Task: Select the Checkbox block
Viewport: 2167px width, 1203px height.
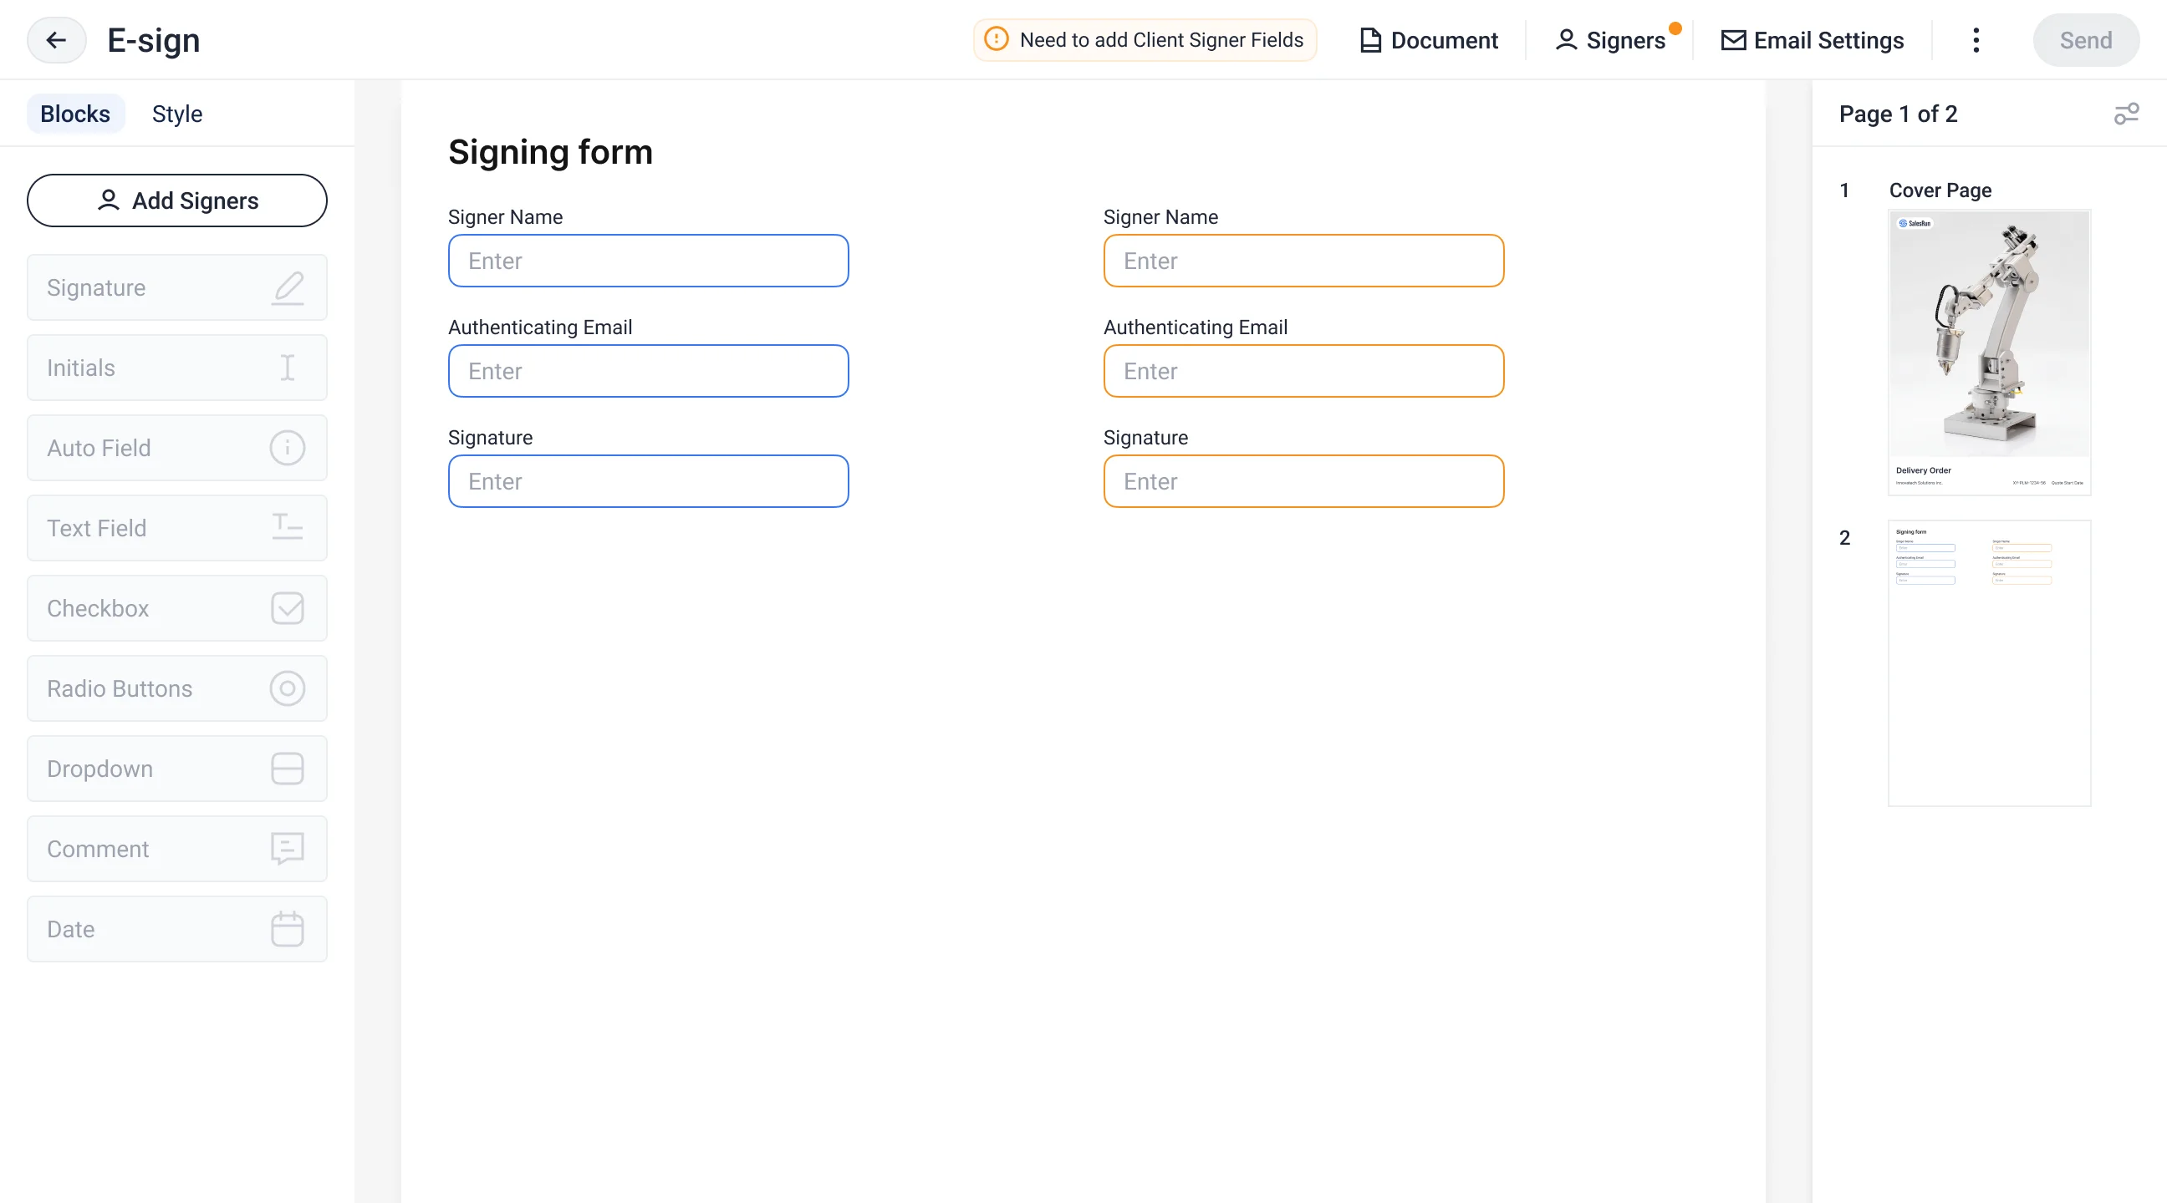Action: click(176, 609)
